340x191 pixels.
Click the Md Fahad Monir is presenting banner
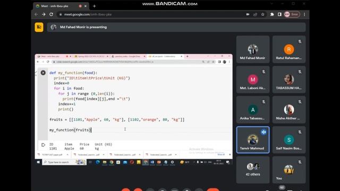click(x=176, y=27)
